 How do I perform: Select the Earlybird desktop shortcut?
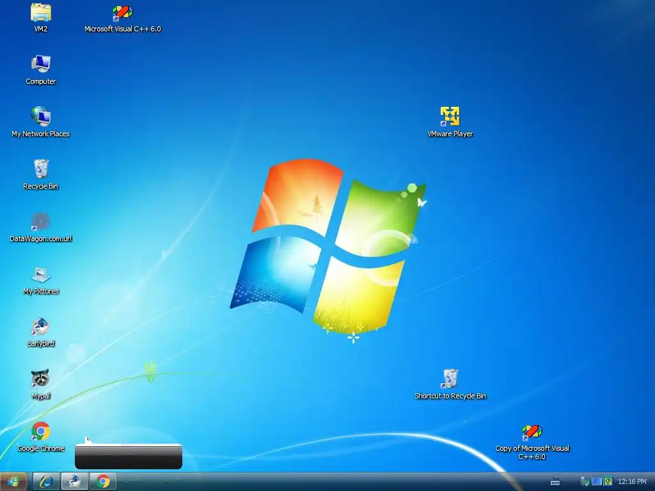[x=40, y=332]
